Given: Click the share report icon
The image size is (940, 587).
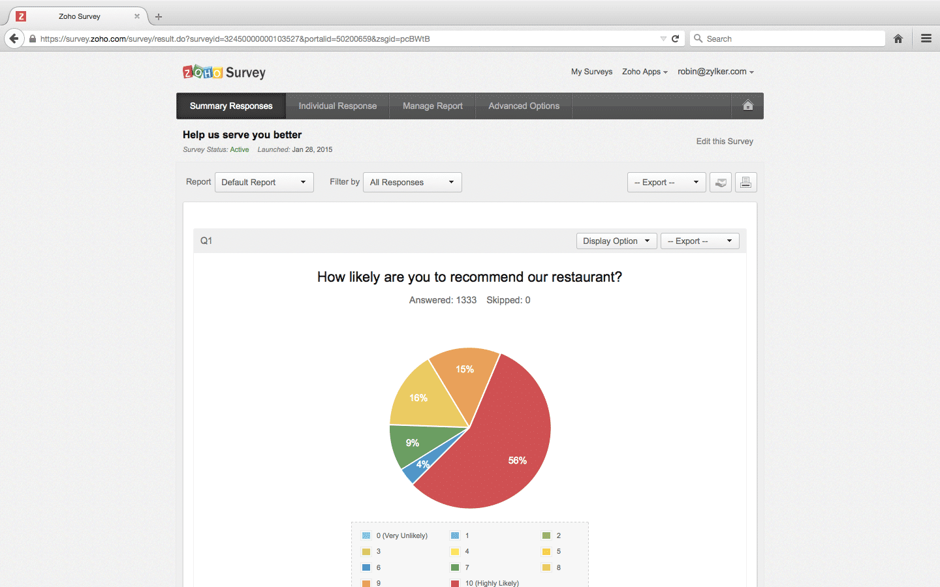Looking at the screenshot, I should [x=721, y=183].
